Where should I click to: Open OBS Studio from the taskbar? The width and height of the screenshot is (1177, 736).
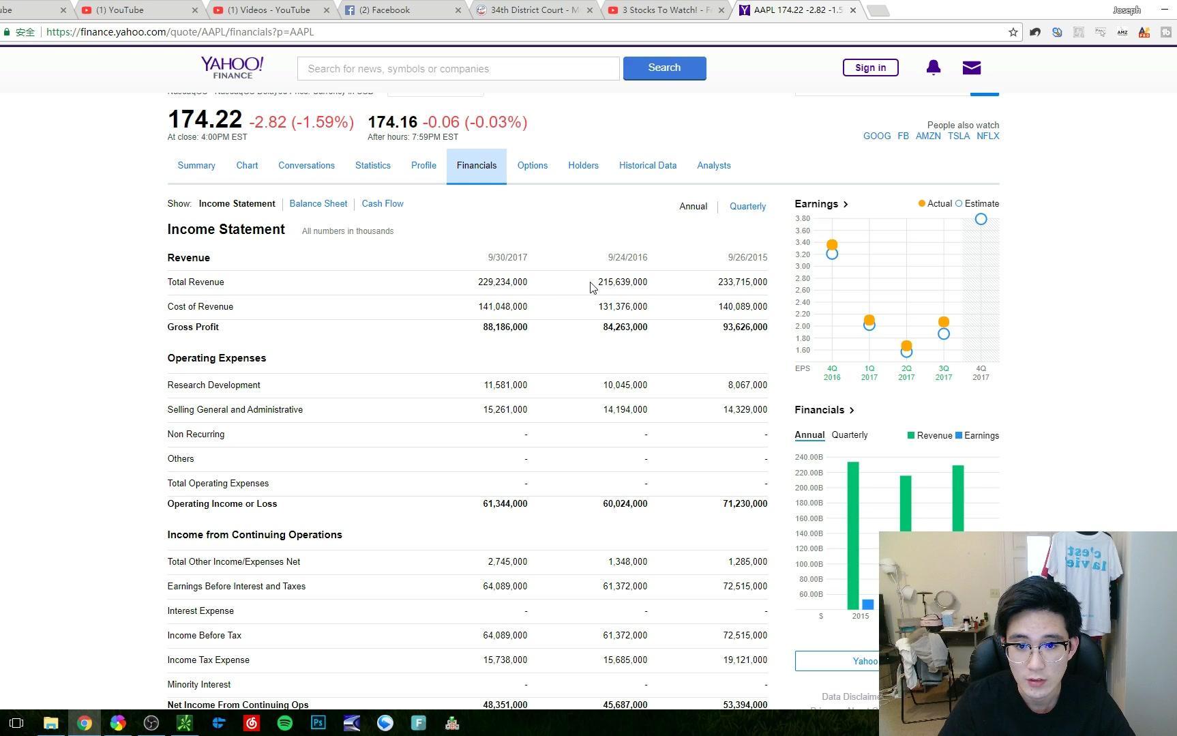(x=151, y=723)
